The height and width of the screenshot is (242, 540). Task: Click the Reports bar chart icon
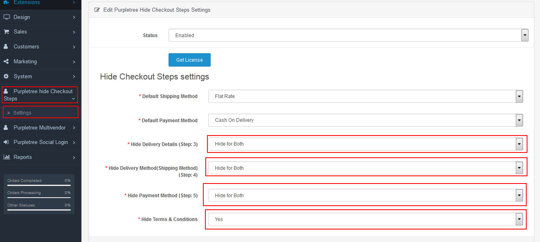coord(6,157)
